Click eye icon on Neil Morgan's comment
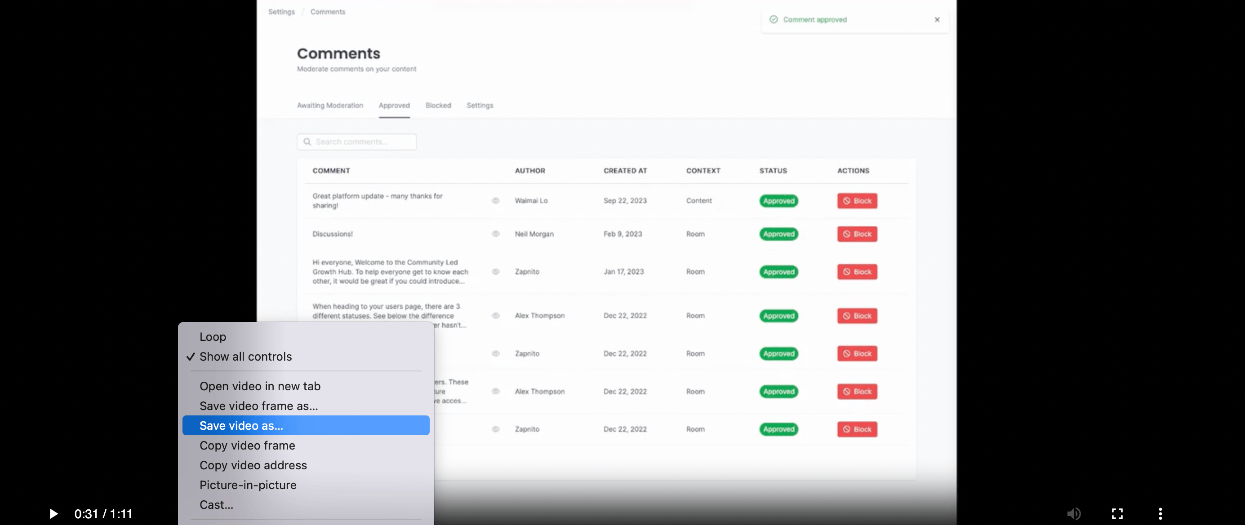 [495, 234]
